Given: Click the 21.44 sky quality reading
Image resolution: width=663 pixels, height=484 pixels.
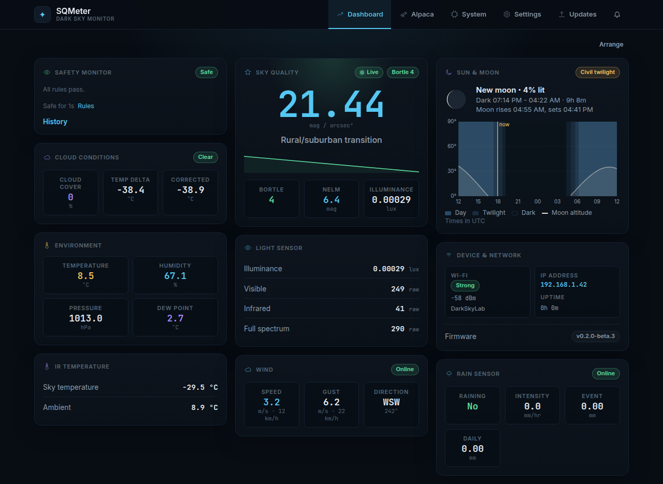Looking at the screenshot, I should [x=331, y=104].
